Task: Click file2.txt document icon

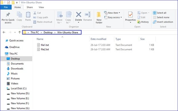Action: coord(39,49)
